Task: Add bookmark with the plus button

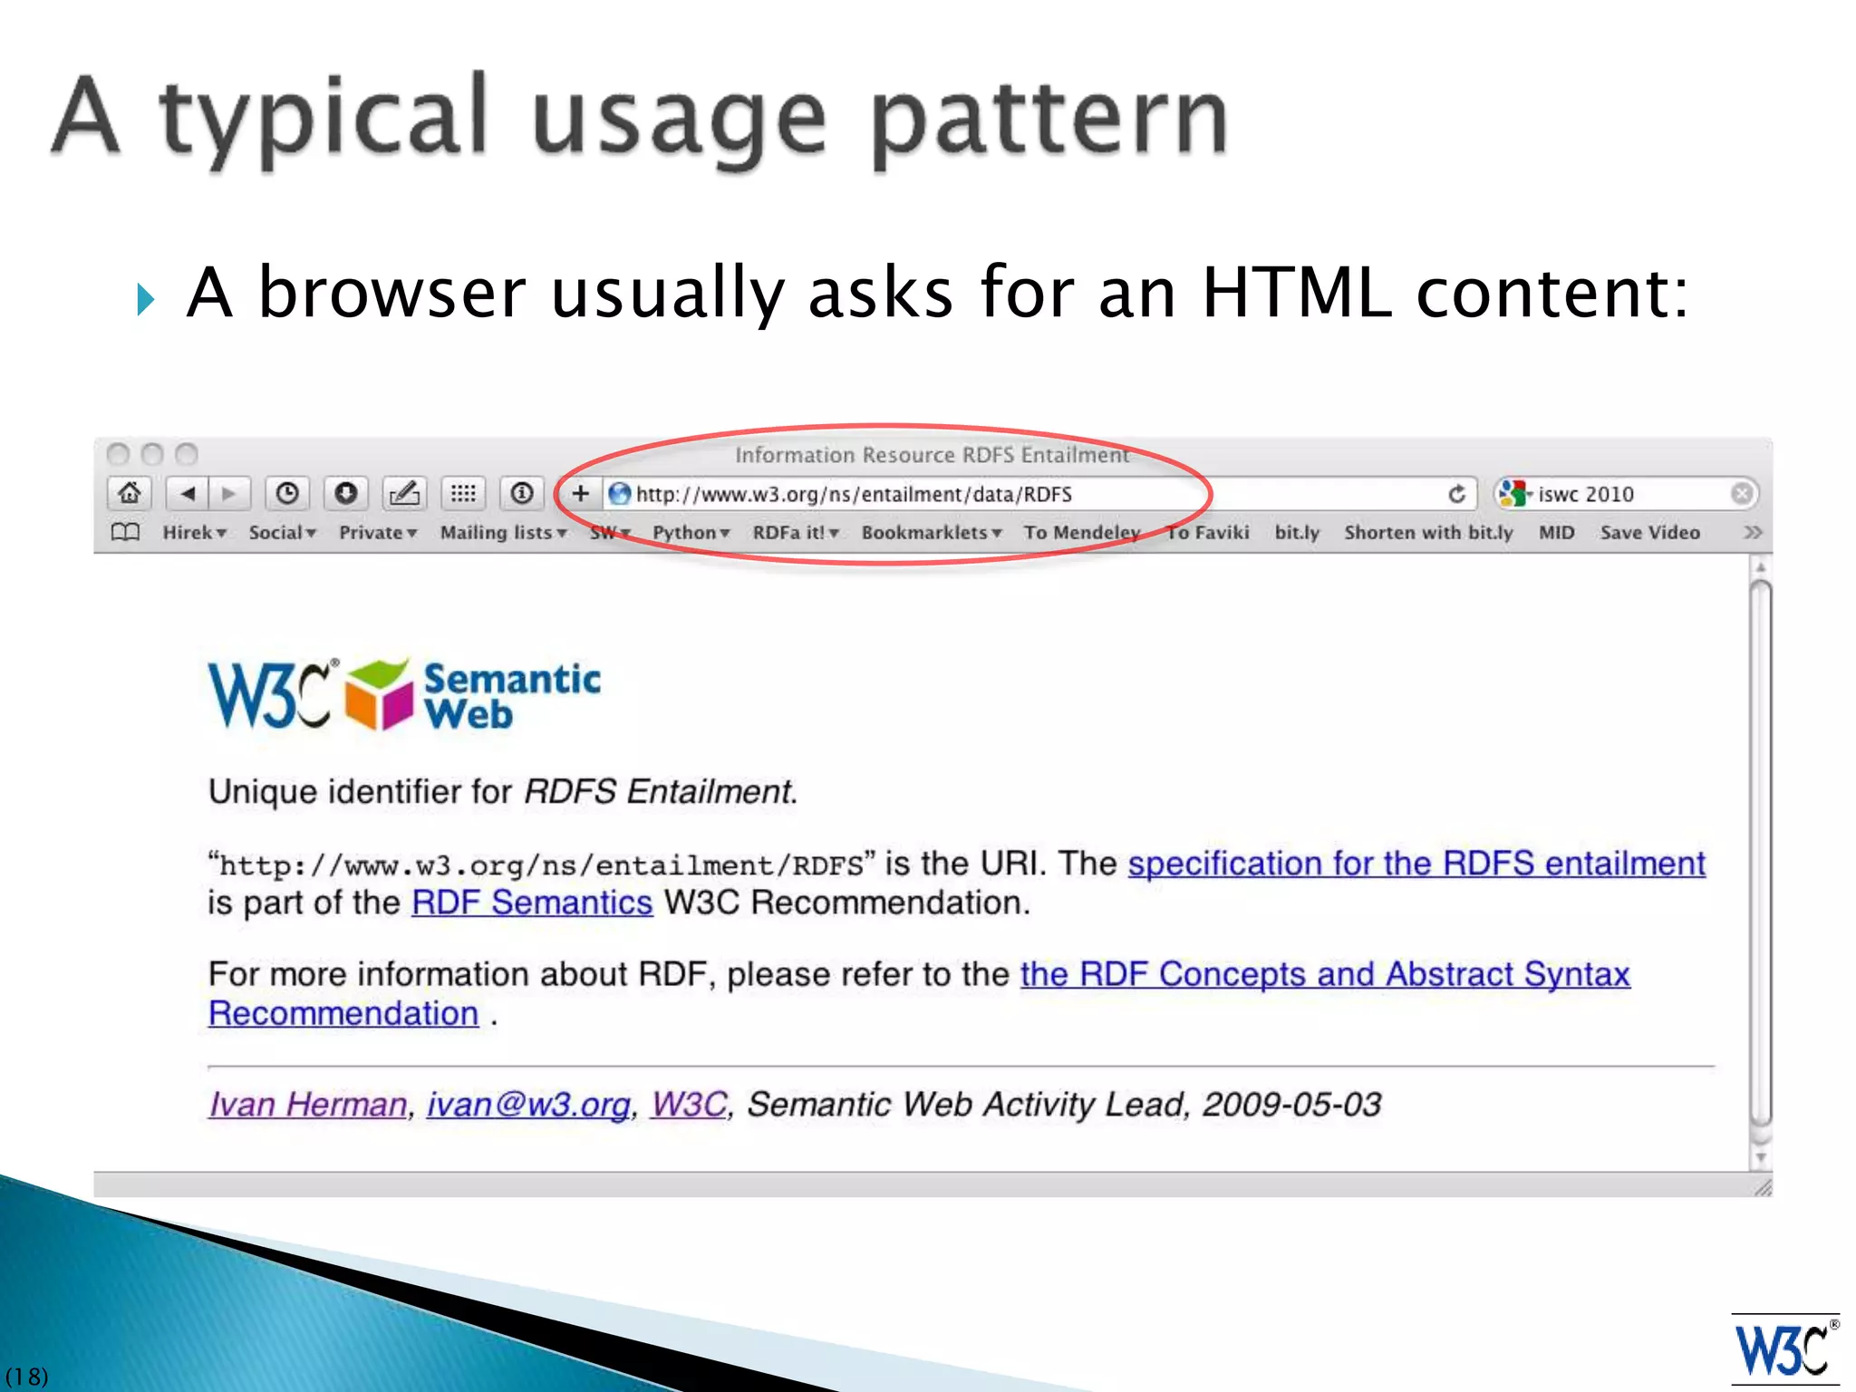Action: click(x=580, y=493)
